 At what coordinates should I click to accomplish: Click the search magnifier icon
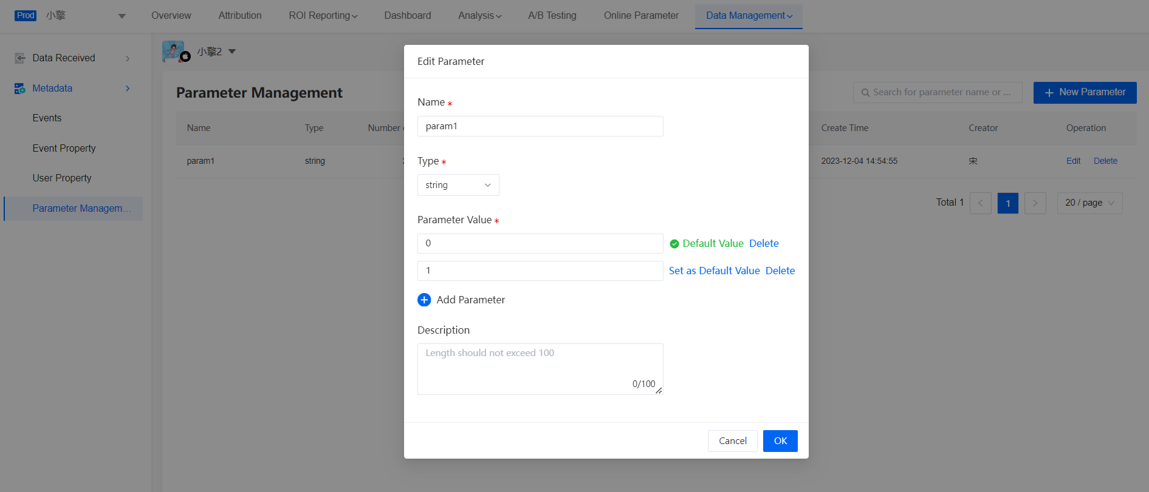tap(865, 93)
